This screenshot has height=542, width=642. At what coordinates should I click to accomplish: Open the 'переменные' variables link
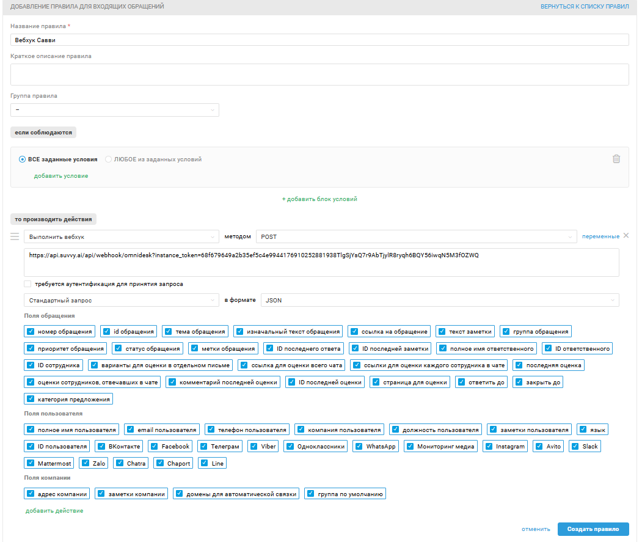click(x=600, y=236)
